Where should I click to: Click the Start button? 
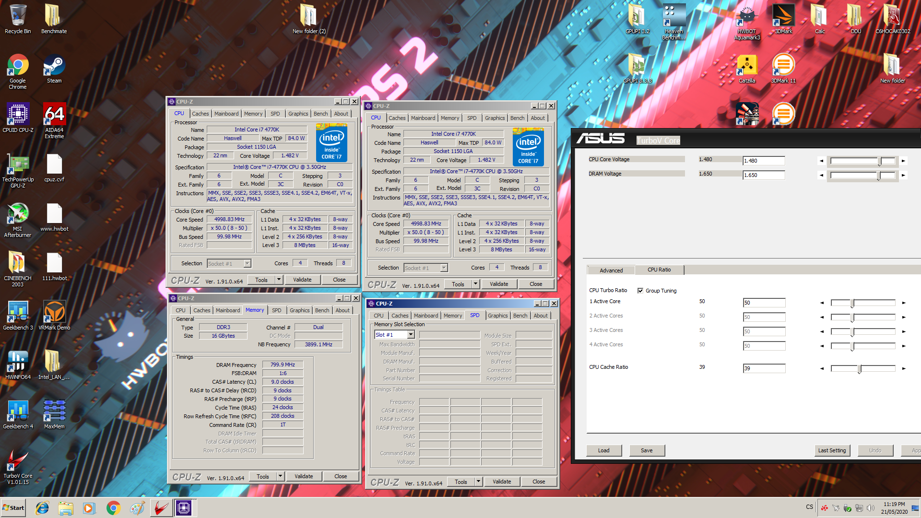pos(13,507)
